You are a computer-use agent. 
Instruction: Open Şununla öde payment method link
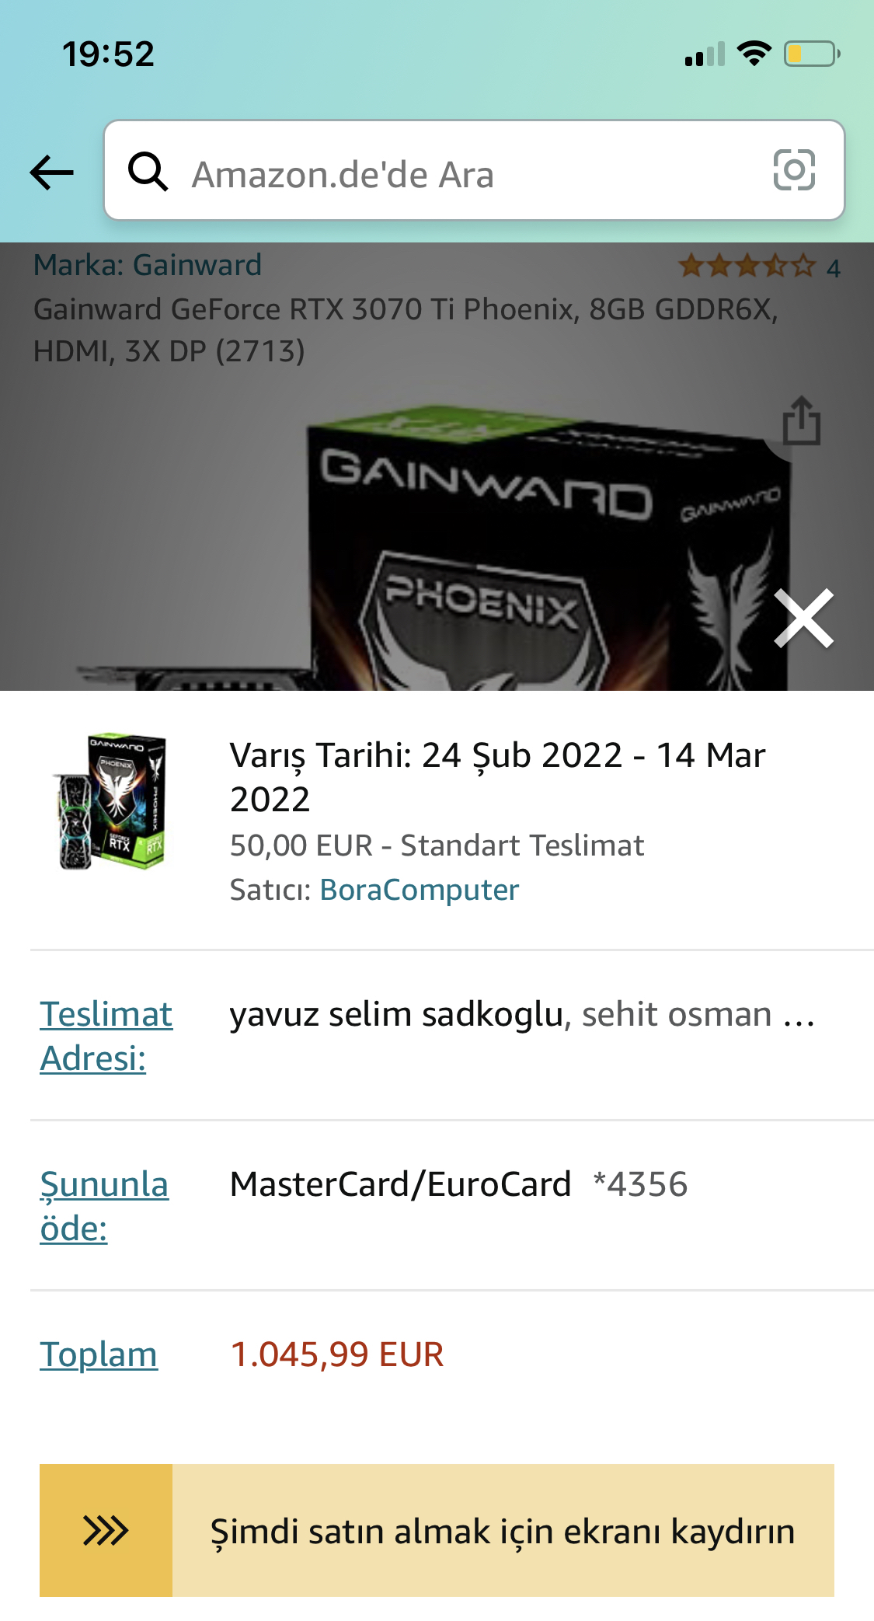(104, 1206)
